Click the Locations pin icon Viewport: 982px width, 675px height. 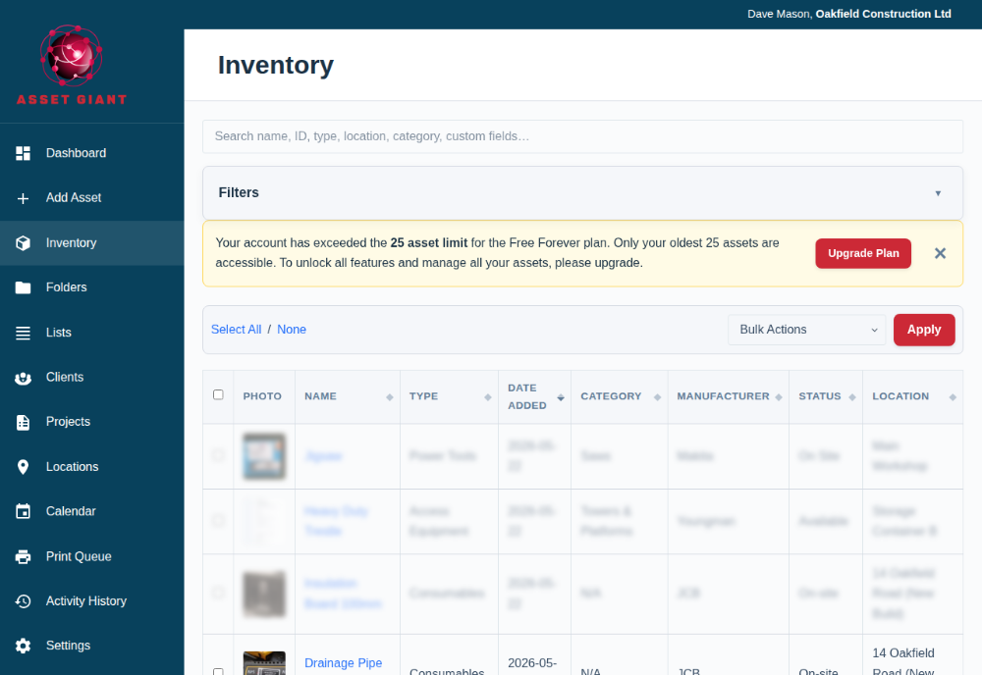(x=24, y=467)
